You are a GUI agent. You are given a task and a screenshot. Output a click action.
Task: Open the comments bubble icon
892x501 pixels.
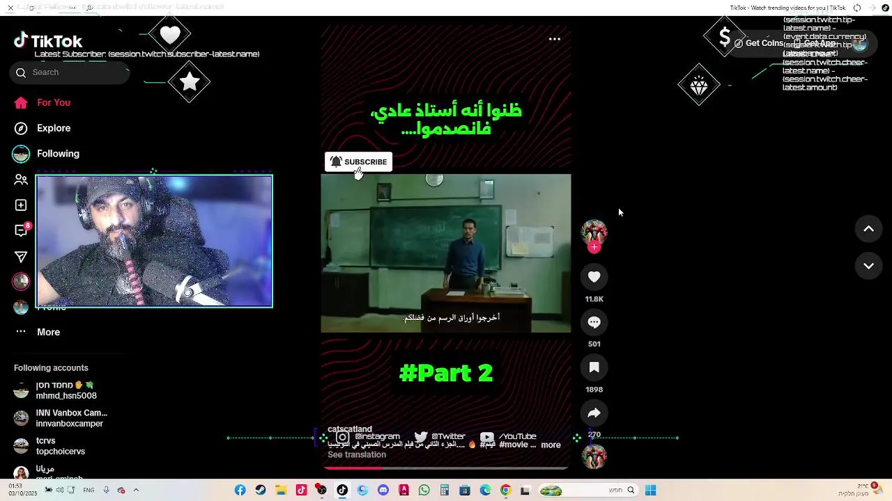pos(594,322)
